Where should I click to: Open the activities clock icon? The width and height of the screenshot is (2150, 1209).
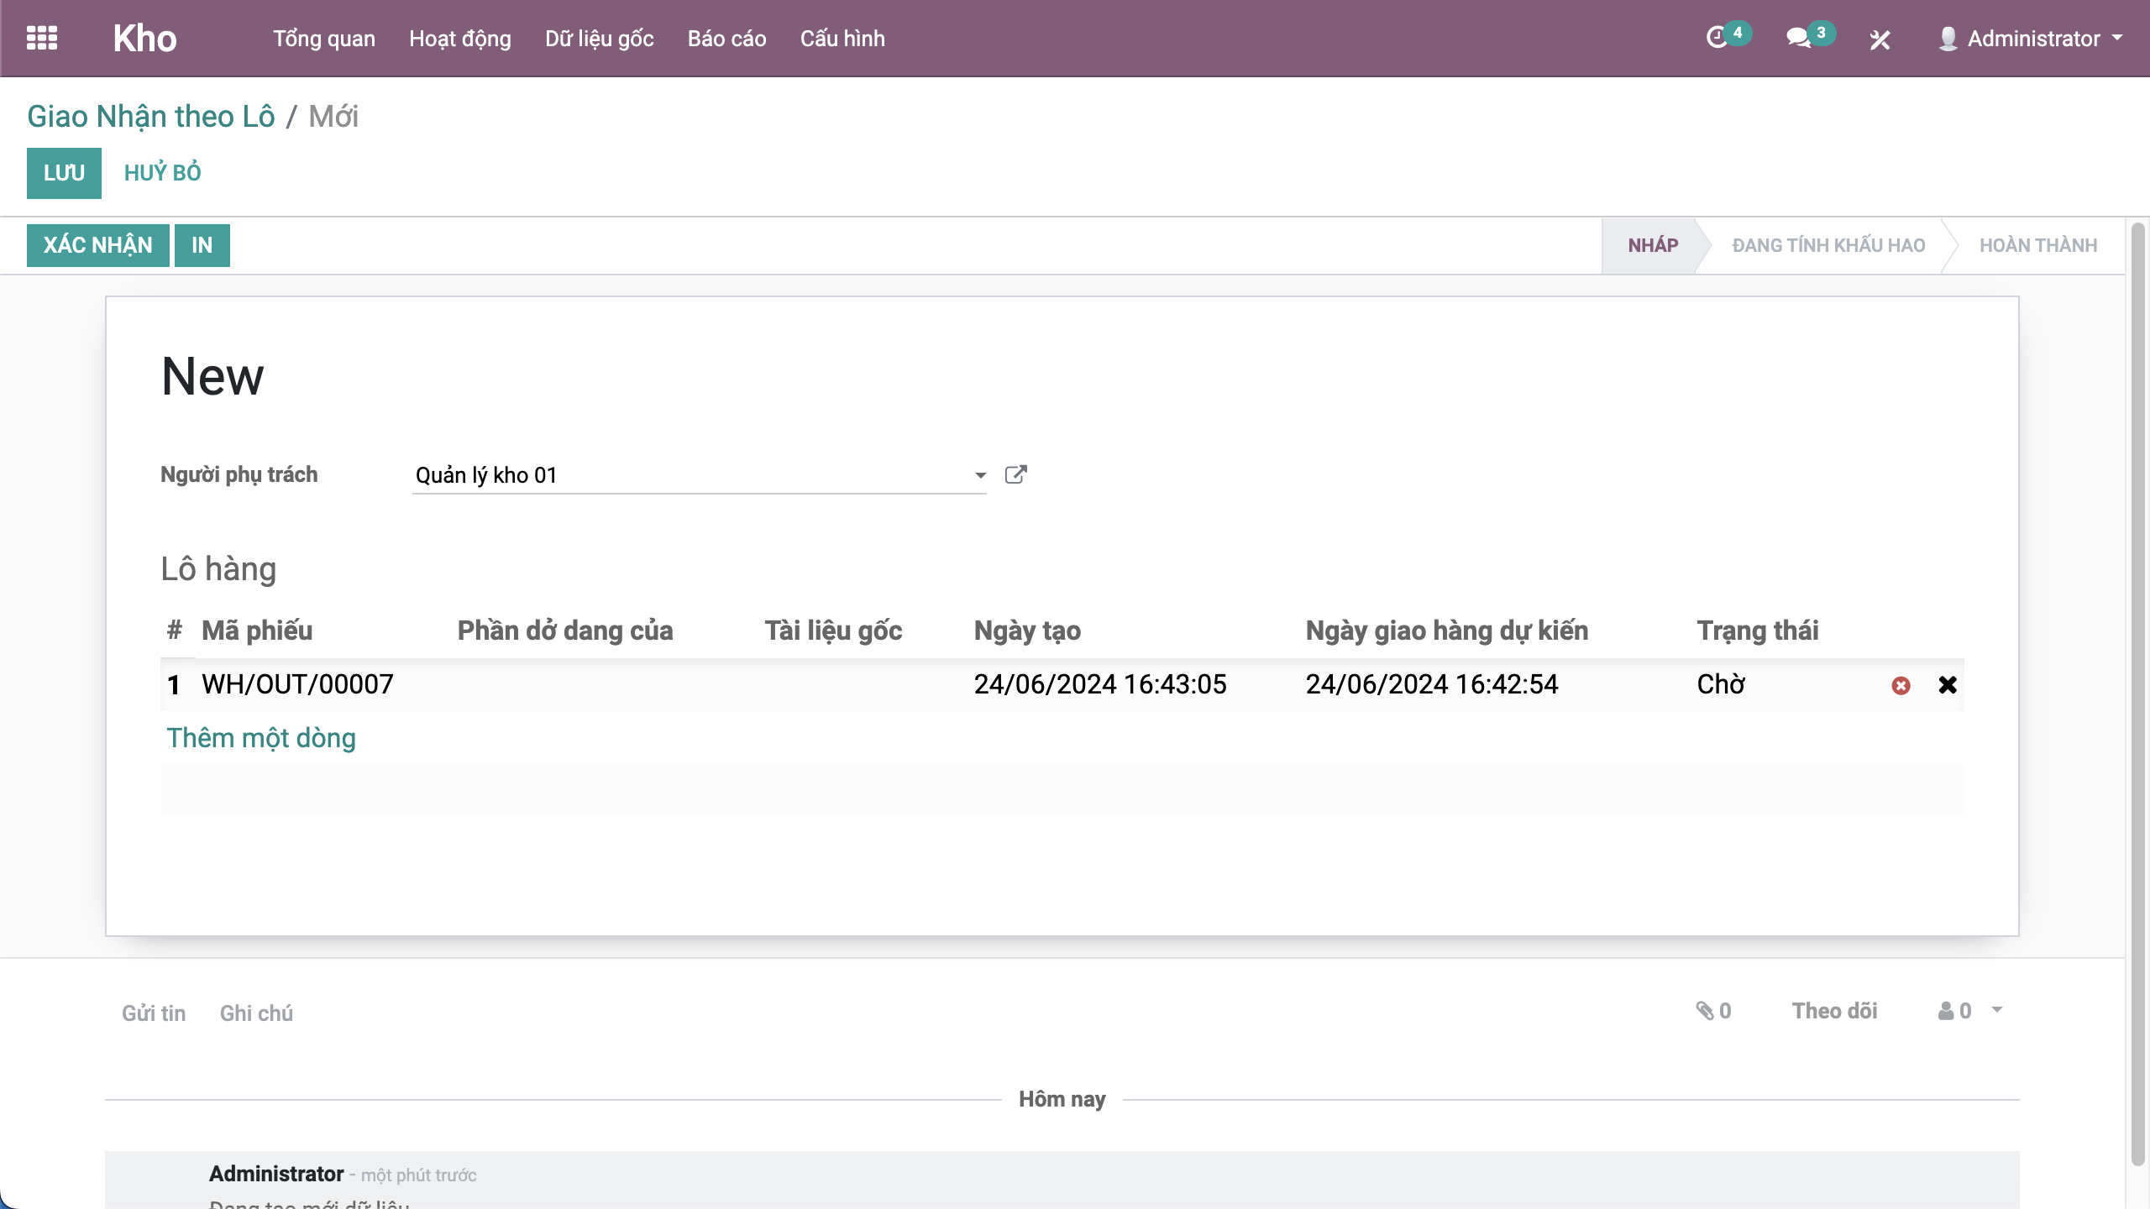pyautogui.click(x=1717, y=38)
